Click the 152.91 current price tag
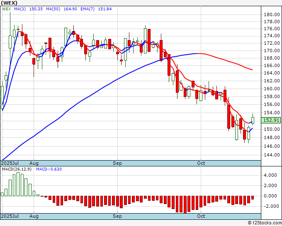This screenshot has height=226, width=282. pyautogui.click(x=271, y=120)
